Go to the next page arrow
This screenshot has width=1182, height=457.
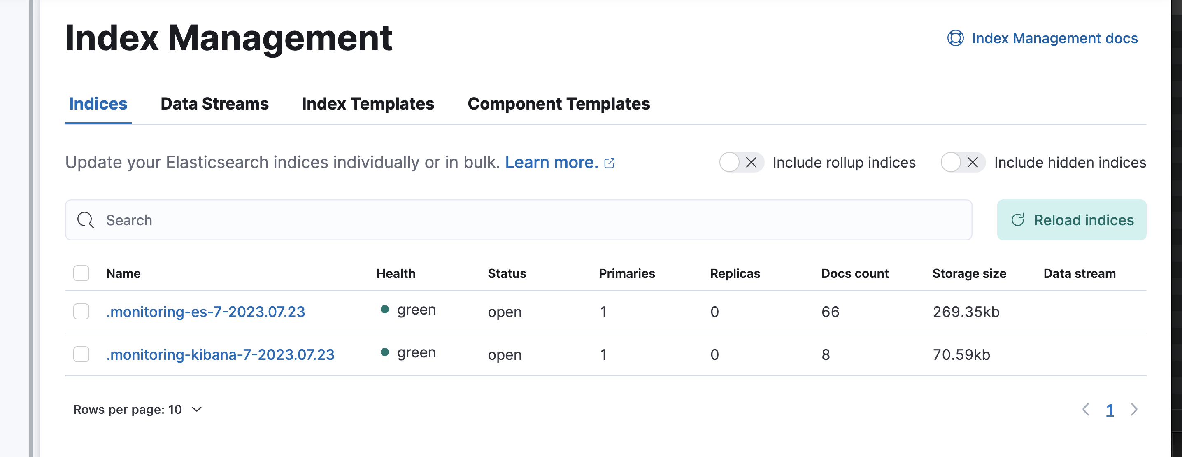[x=1134, y=409]
